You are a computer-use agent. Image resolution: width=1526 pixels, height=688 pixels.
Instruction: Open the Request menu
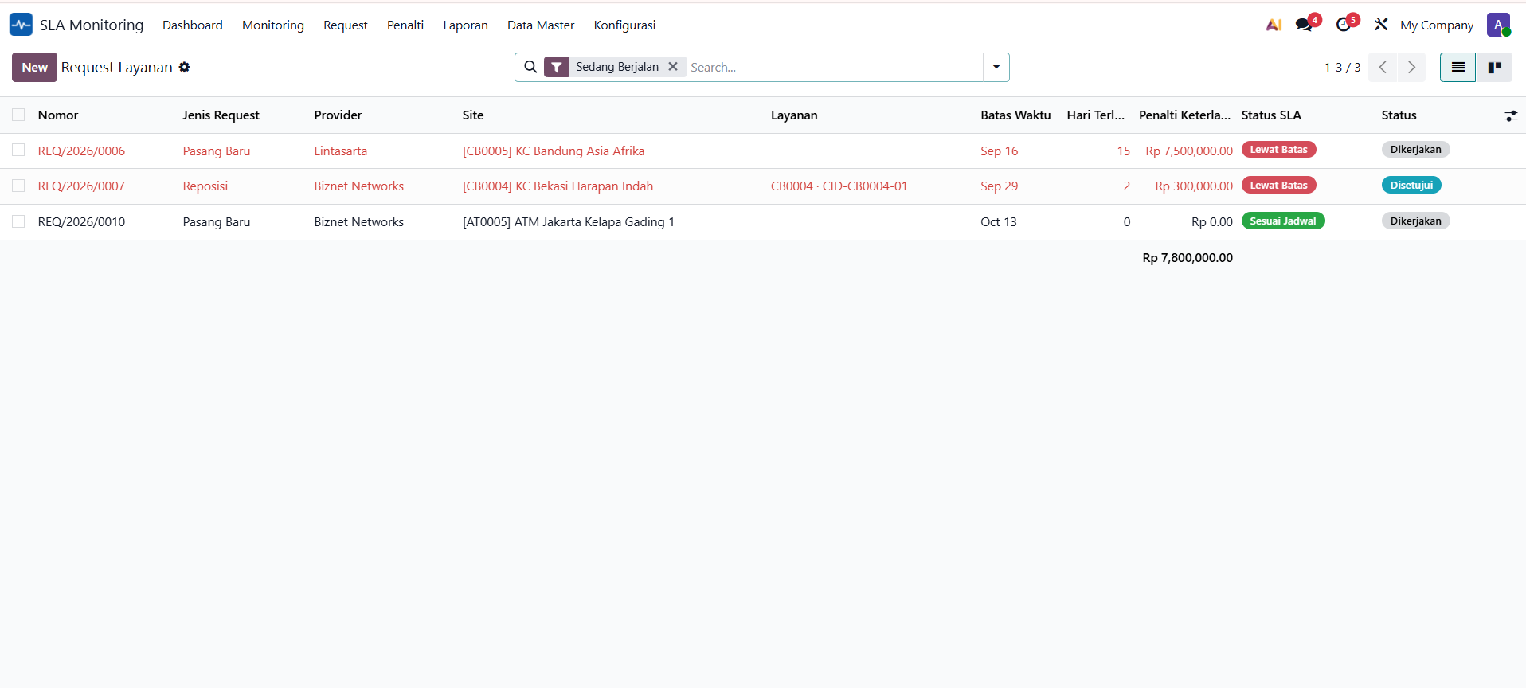pyautogui.click(x=346, y=25)
